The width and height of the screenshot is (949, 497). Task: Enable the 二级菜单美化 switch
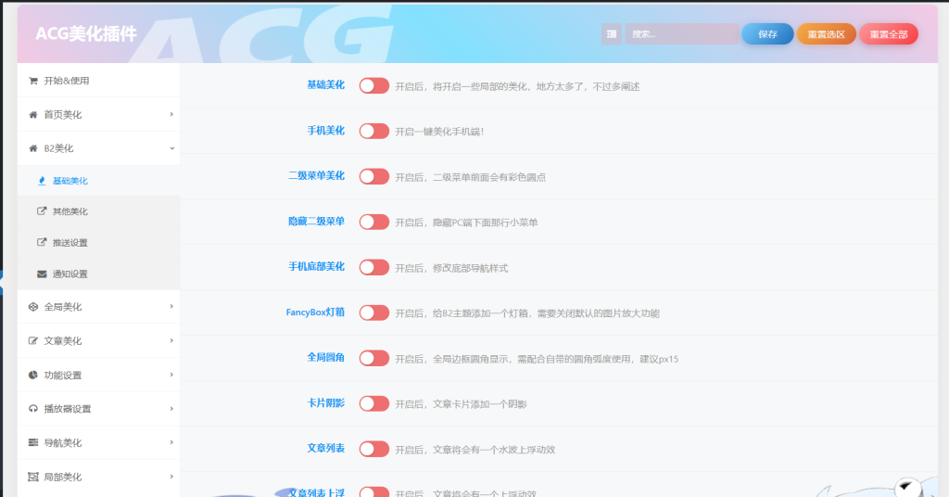(374, 176)
